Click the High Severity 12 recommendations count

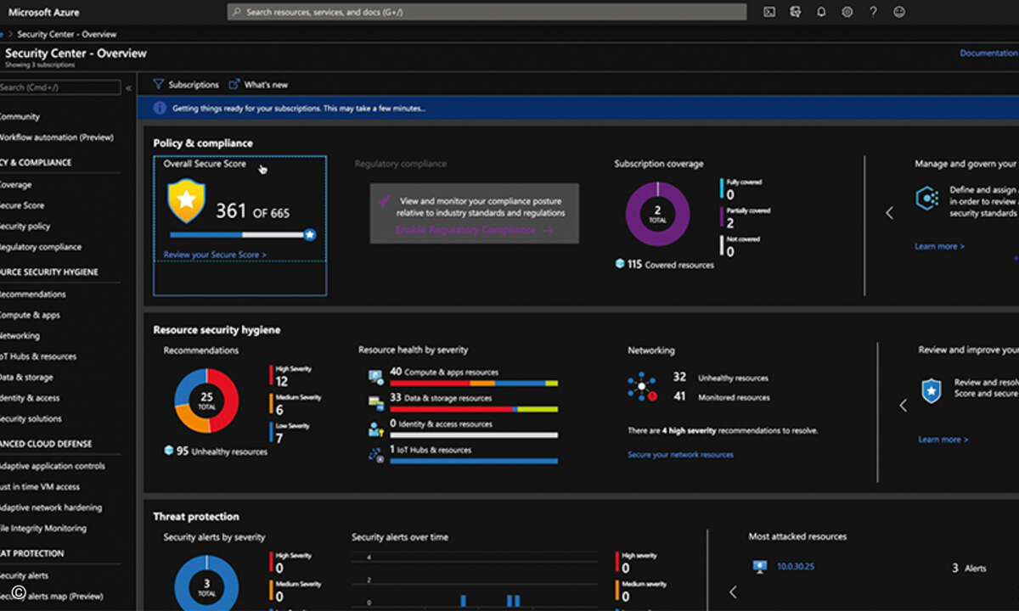click(x=281, y=382)
